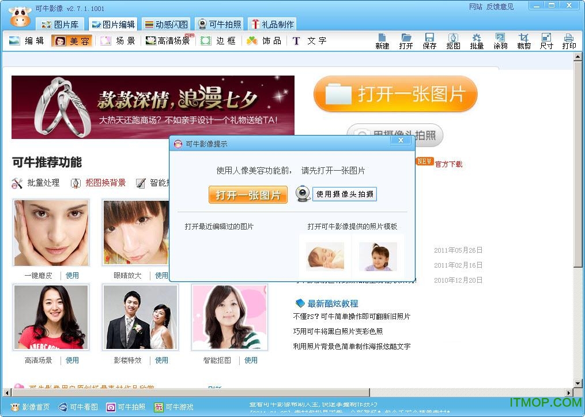Screen dimensions: 585x417
Task: Open the 反馈意见 link
Action: coord(500,7)
